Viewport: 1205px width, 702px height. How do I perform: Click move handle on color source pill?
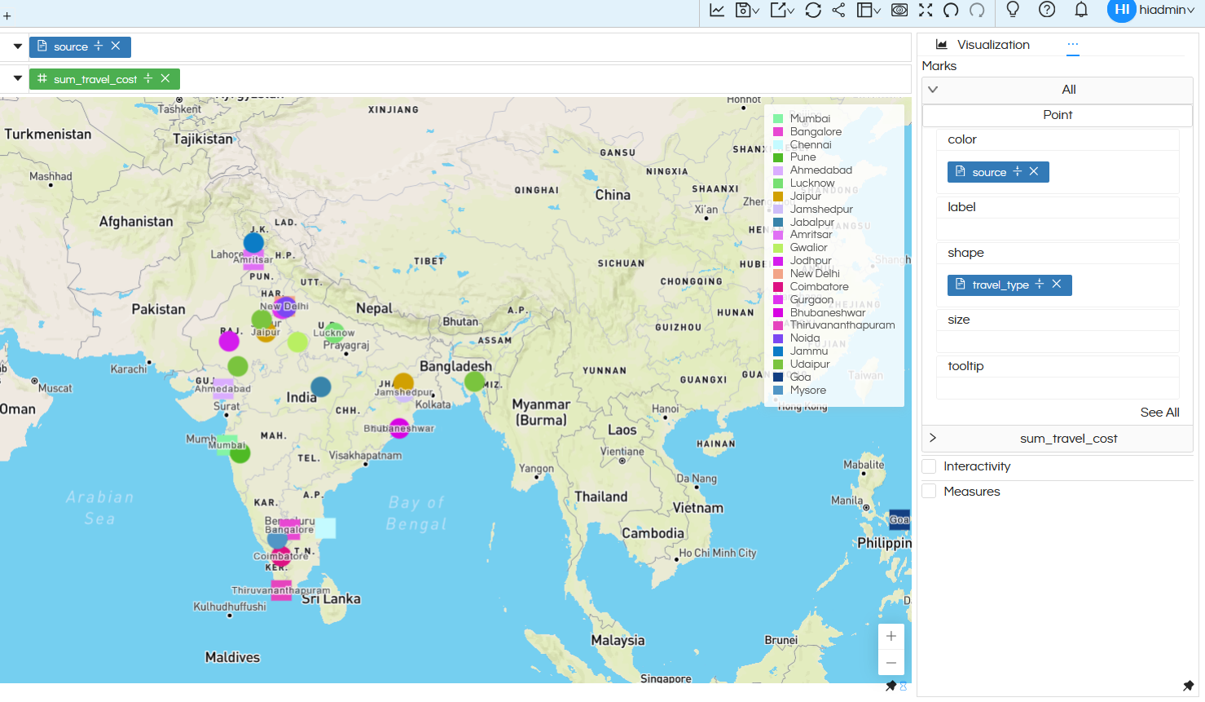click(x=1018, y=171)
